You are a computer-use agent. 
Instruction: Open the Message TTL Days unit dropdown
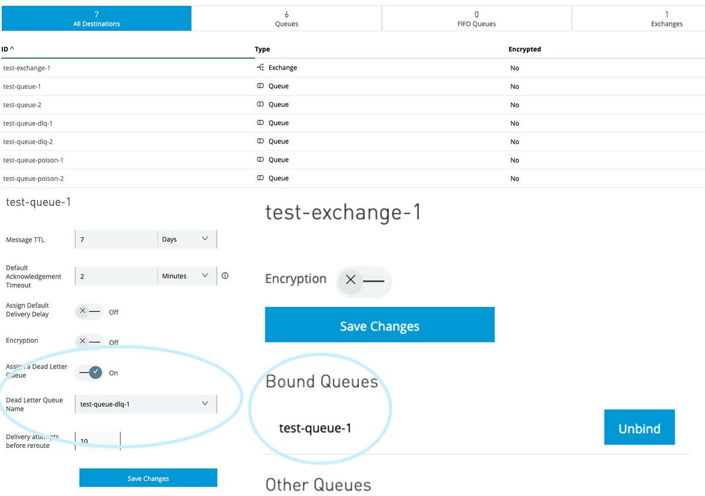click(x=187, y=239)
